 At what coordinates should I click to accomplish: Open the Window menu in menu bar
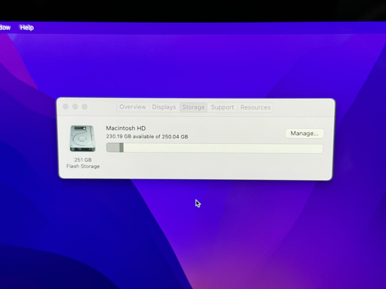click(5, 27)
